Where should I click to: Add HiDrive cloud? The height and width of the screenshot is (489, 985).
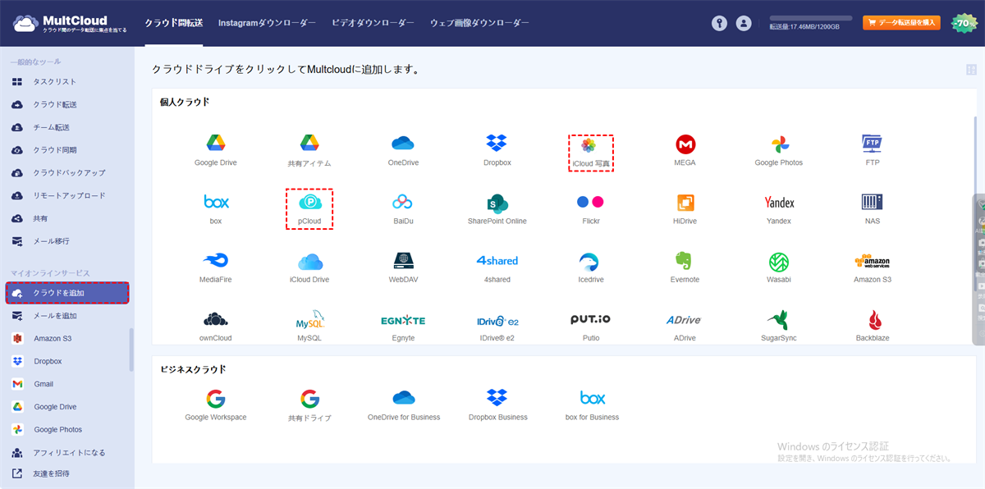point(685,202)
